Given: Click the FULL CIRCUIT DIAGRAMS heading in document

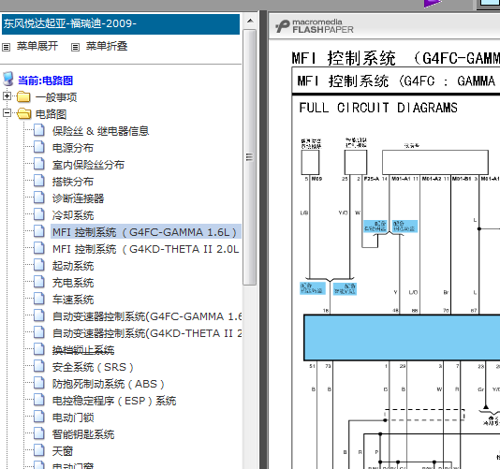Looking at the screenshot, I should 378,108.
